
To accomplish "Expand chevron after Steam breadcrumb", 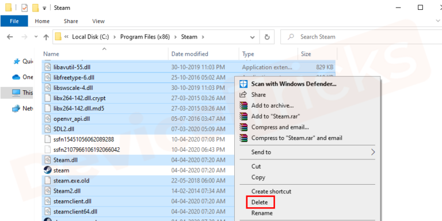I will pyautogui.click(x=203, y=37).
